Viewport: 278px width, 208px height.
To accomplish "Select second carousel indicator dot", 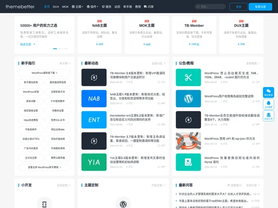I will point(61,49).
